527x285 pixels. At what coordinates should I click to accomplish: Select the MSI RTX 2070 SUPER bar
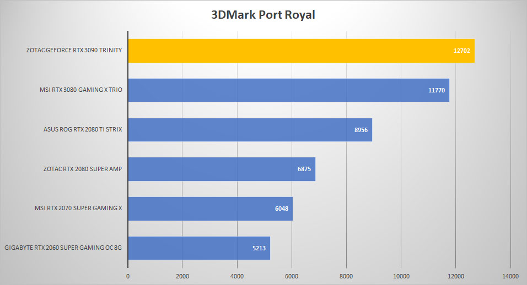coord(211,209)
